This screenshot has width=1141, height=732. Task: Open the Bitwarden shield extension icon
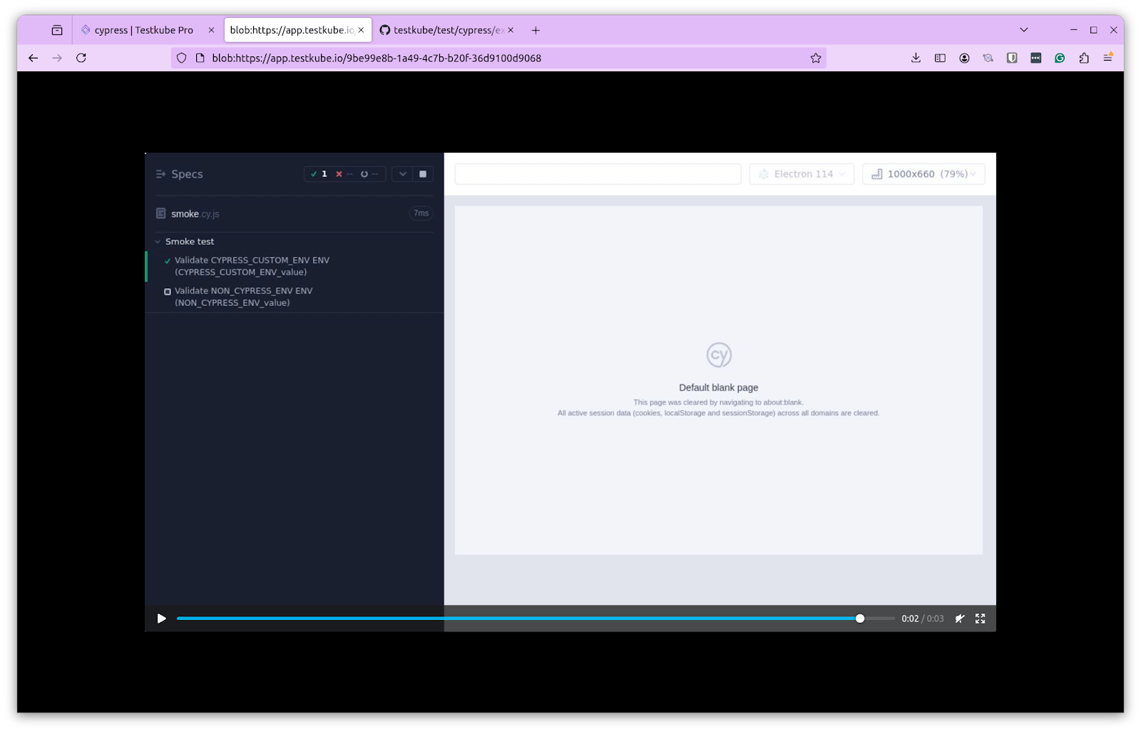click(x=1012, y=58)
